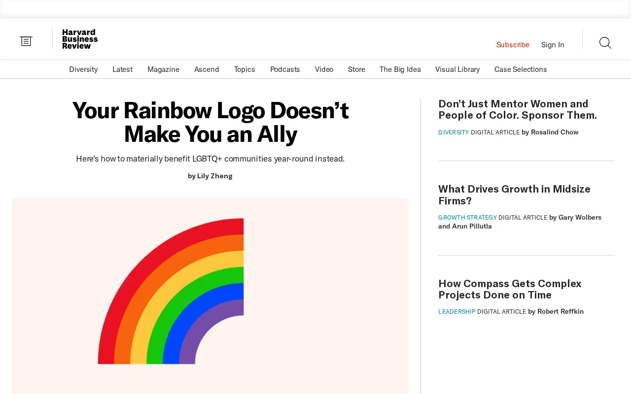This screenshot has width=631, height=394.
Task: Click the subtitle about benefiting LGBTQ+ communities
Action: tap(210, 159)
